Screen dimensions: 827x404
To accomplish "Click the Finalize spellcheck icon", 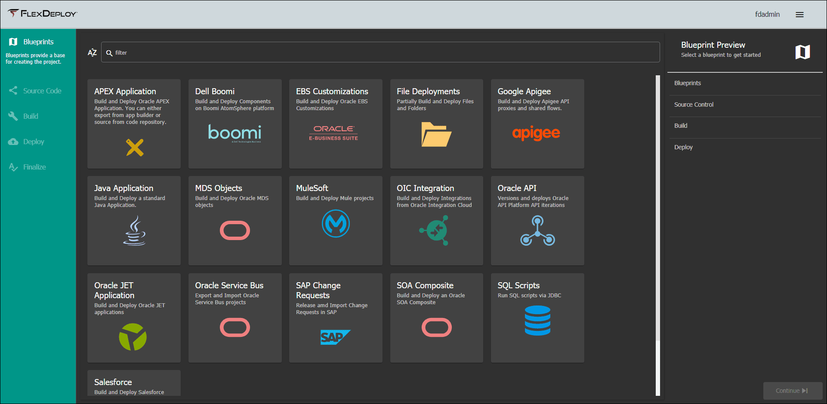I will click(x=13, y=167).
